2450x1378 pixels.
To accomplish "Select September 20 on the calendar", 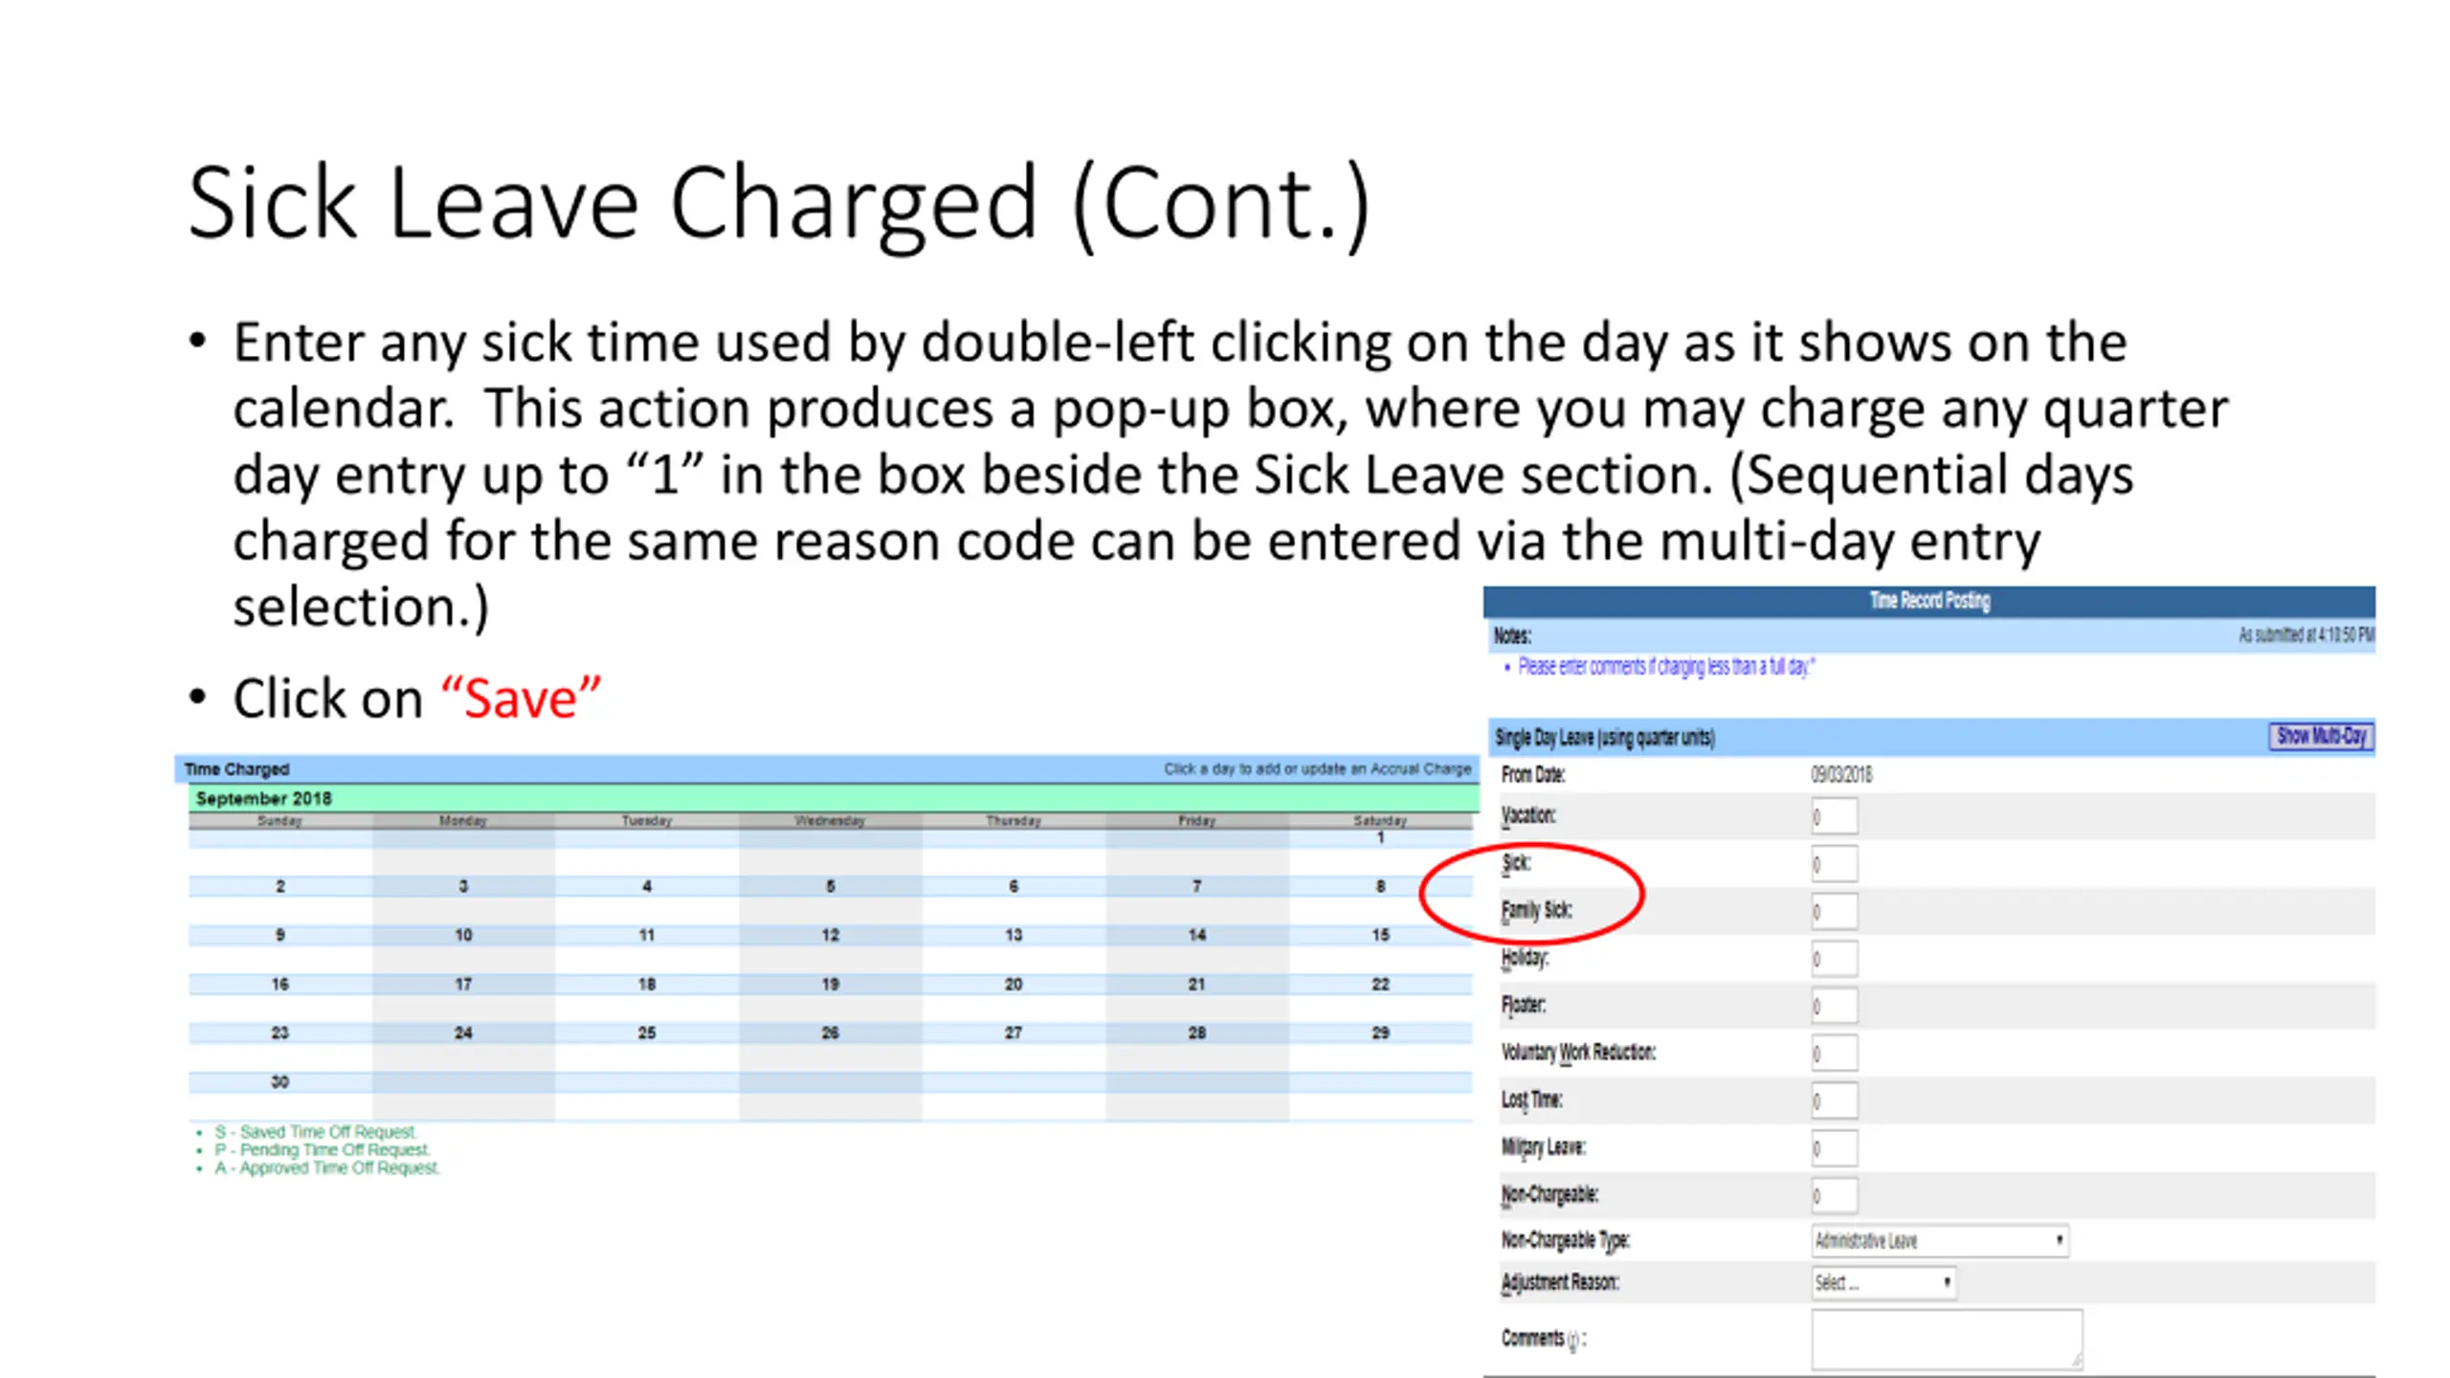I will coord(1013,984).
